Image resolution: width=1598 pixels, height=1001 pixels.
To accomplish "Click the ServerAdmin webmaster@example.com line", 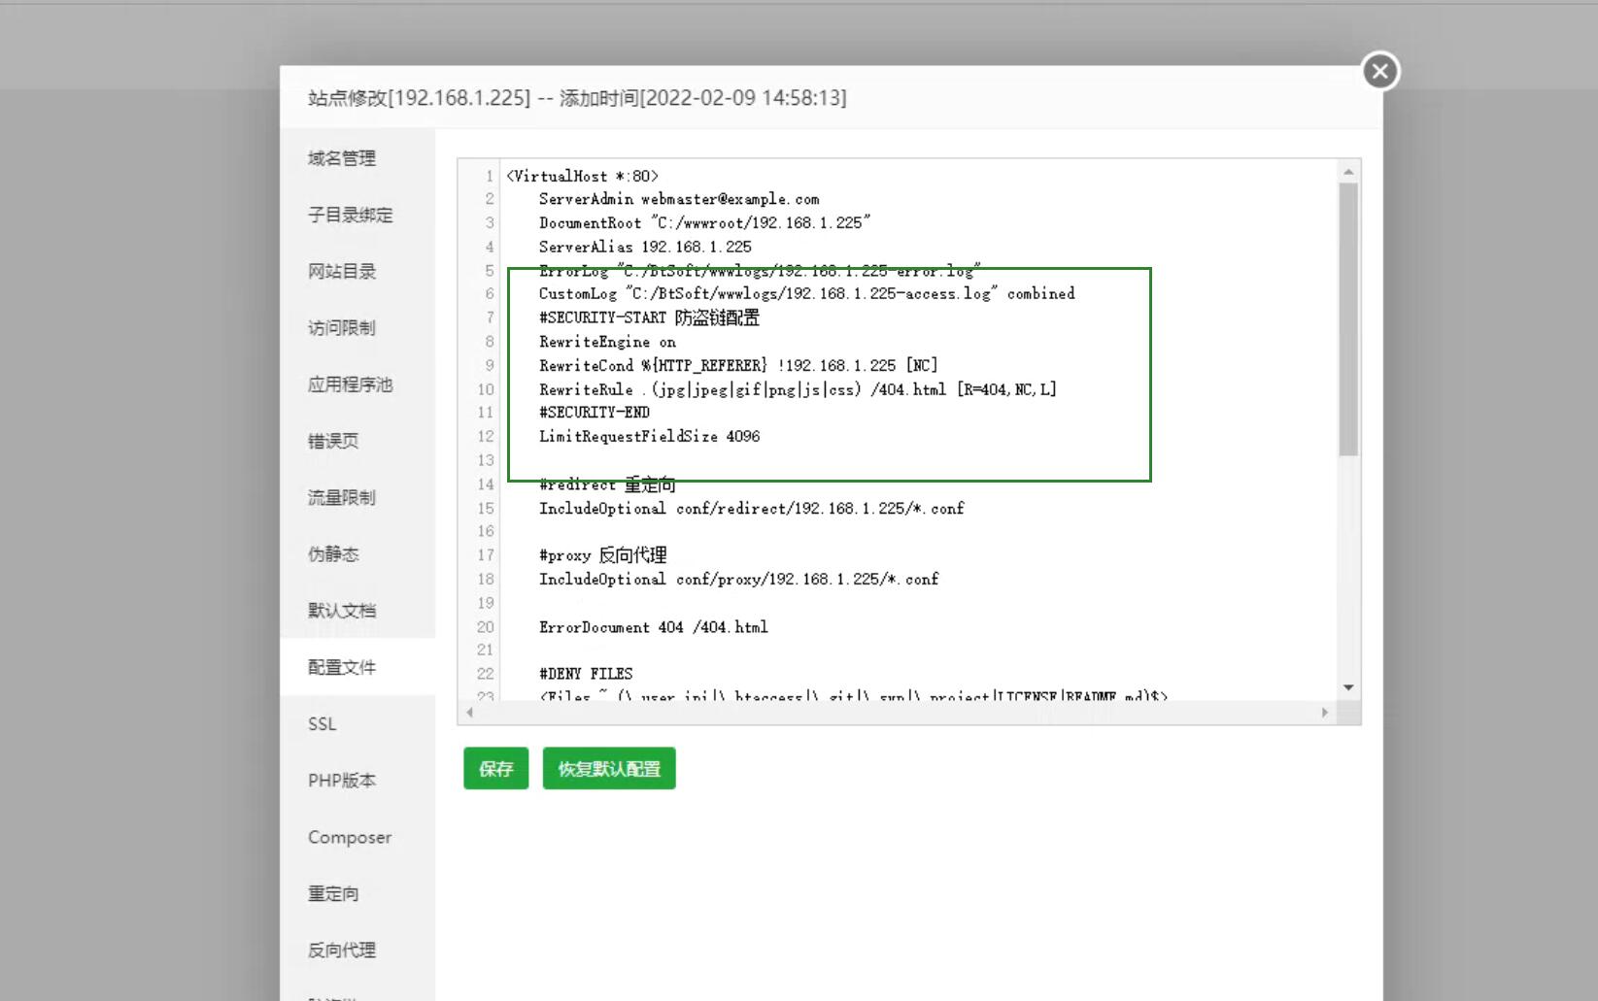I will pyautogui.click(x=679, y=199).
